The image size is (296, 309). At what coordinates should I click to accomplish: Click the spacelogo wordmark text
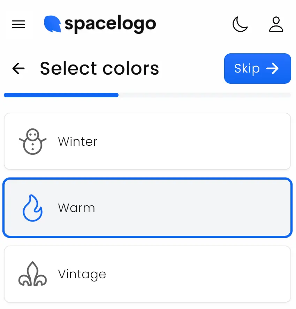(110, 24)
